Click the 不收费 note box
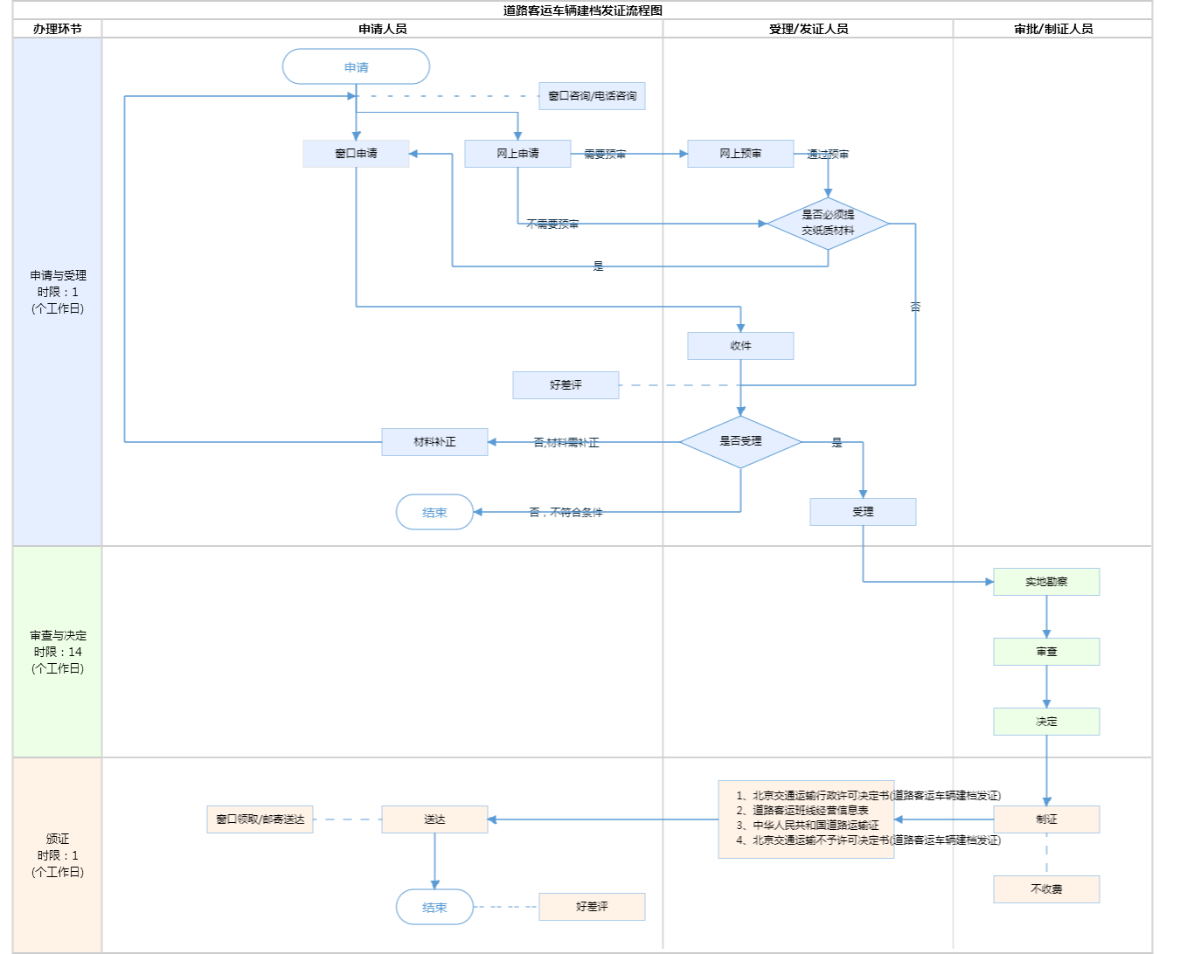Screen dimensions: 1180x954 (x=1046, y=889)
